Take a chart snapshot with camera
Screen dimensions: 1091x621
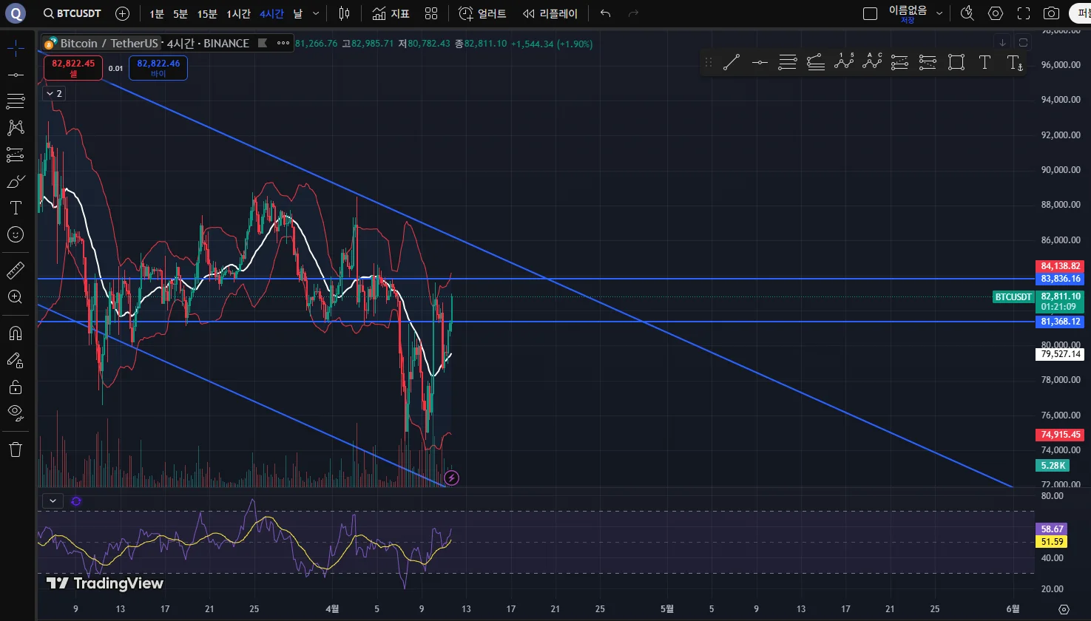pyautogui.click(x=1051, y=13)
